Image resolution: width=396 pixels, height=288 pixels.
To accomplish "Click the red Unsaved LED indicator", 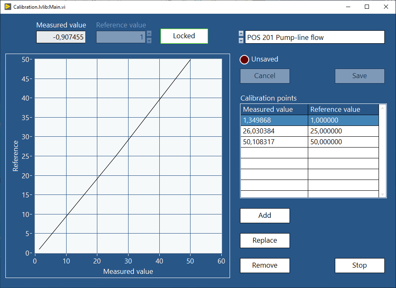I will click(x=244, y=59).
